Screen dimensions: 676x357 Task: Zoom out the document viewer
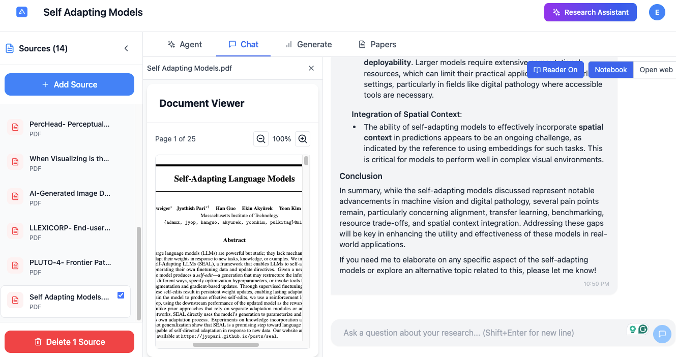pyautogui.click(x=261, y=139)
